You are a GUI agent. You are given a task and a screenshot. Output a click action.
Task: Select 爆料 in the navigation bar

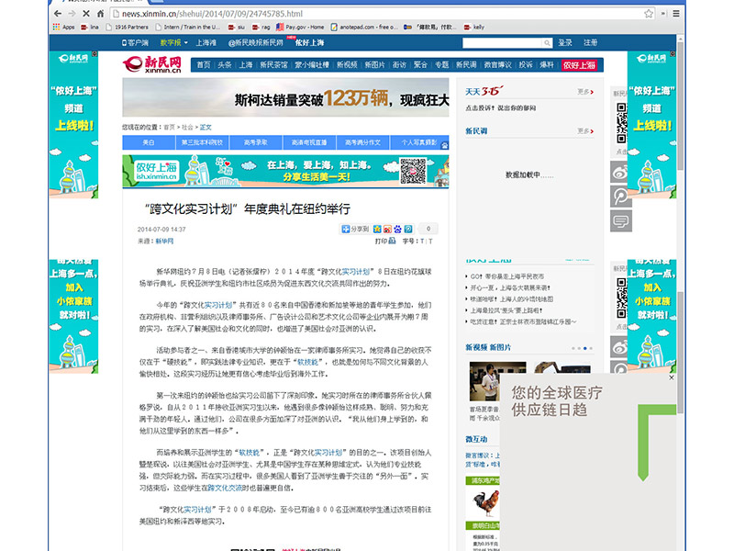[547, 64]
